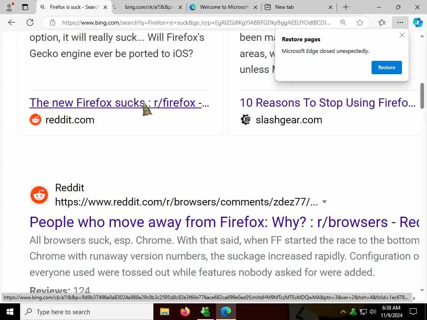Click the reddit.com card's Reddit favicon
Image resolution: width=427 pixels, height=320 pixels.
35,120
